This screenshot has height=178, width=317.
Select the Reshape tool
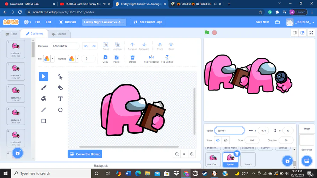click(60, 76)
